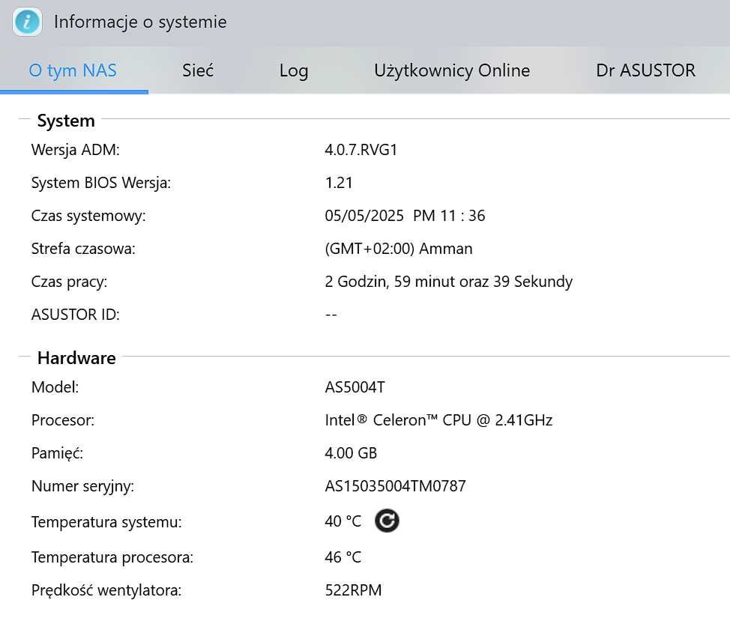730x621 pixels.
Task: Click the Model label
Action: [55, 387]
